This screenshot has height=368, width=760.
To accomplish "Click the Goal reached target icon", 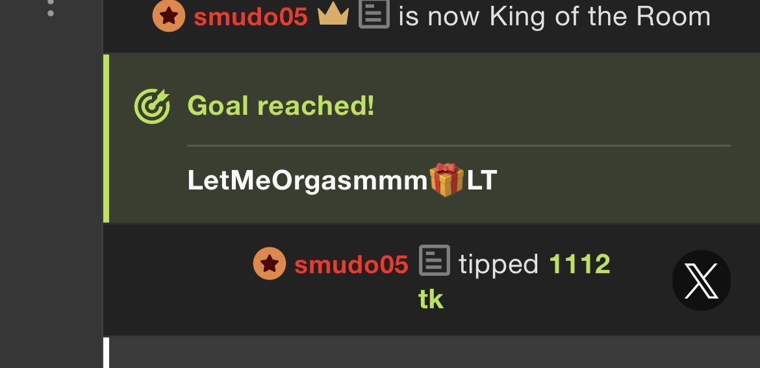I will point(152,106).
